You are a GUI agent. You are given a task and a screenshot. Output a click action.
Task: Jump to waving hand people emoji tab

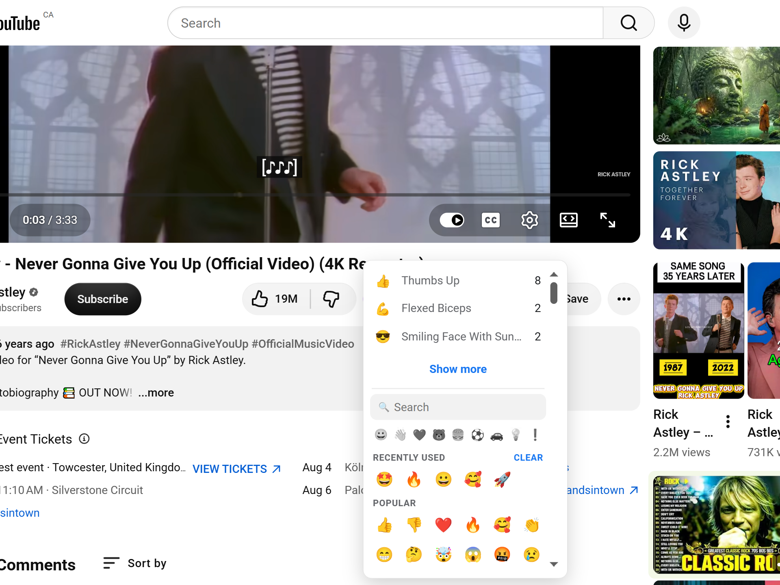400,435
